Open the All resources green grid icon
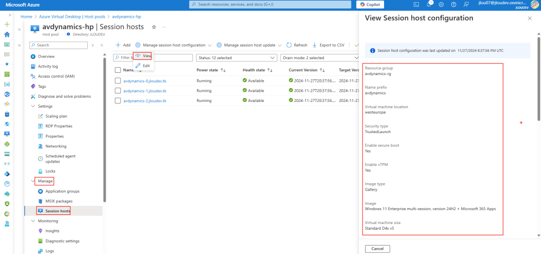The height and width of the screenshot is (254, 541). coord(6,74)
